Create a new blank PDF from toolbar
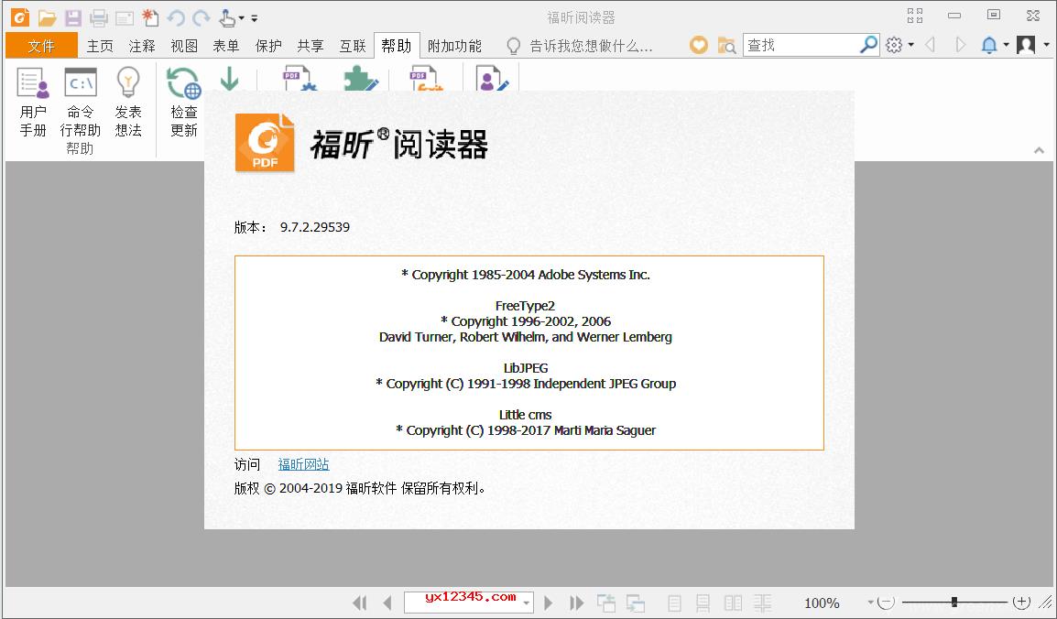This screenshot has height=619, width=1057. click(150, 17)
